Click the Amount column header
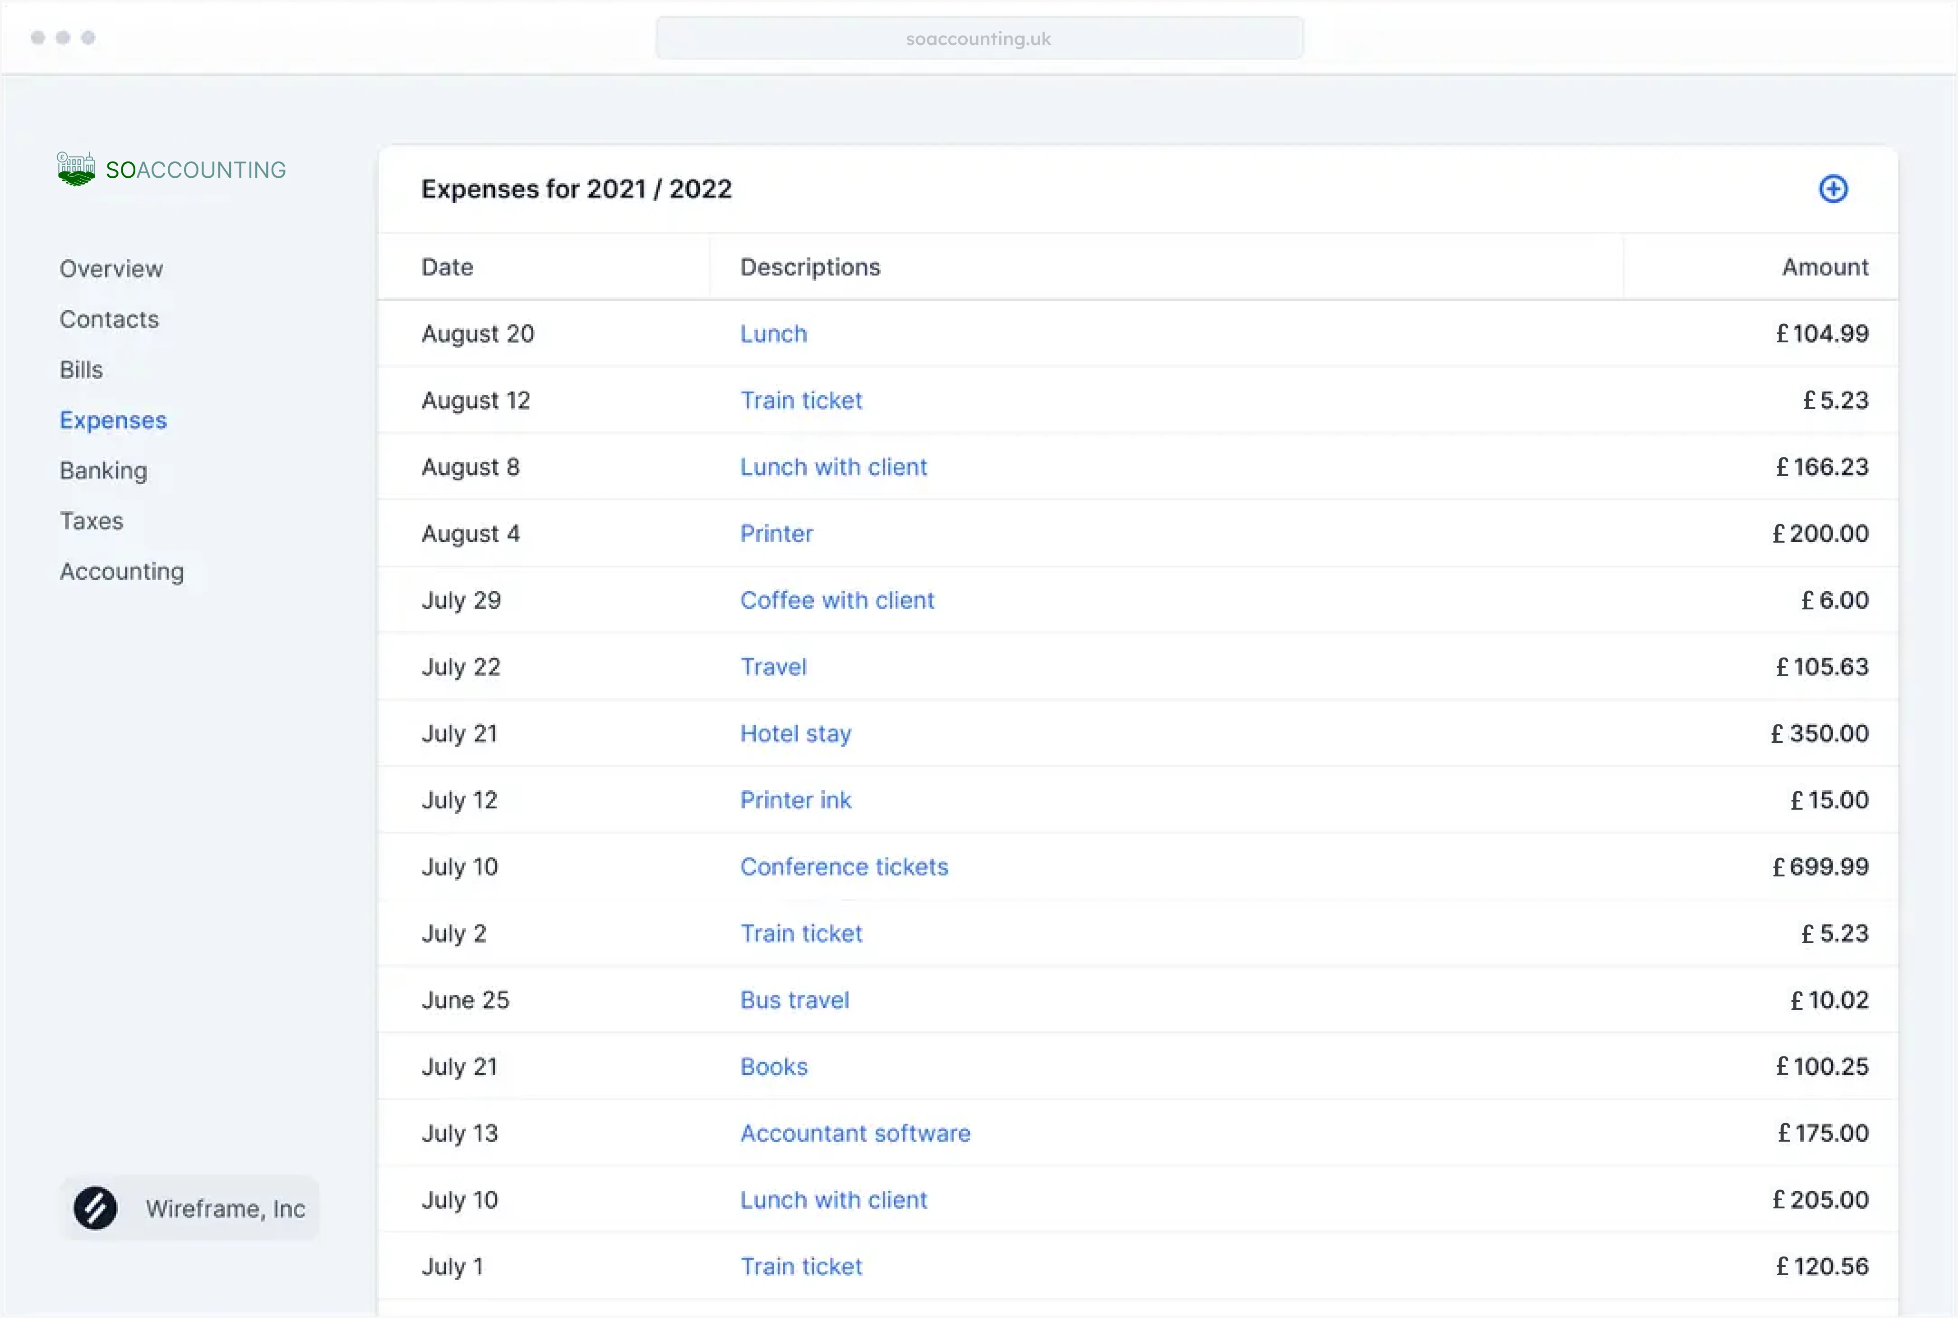 (x=1825, y=267)
